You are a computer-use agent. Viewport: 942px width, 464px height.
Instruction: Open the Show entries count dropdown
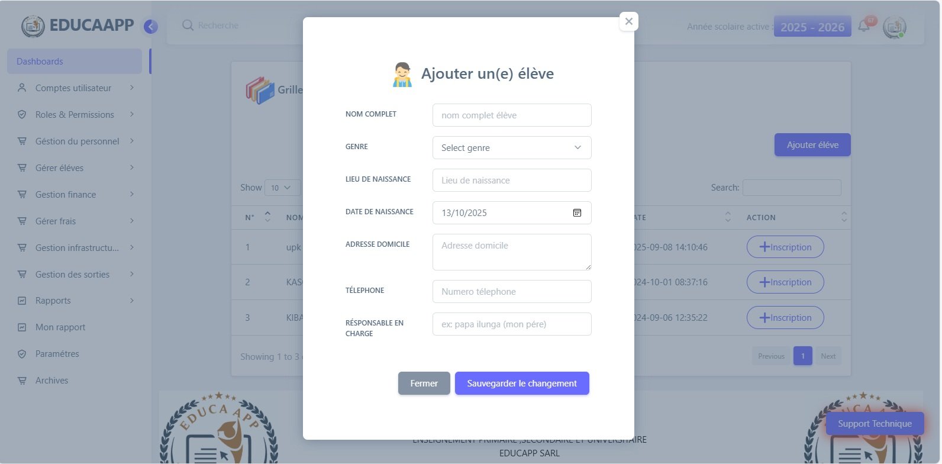pyautogui.click(x=282, y=188)
